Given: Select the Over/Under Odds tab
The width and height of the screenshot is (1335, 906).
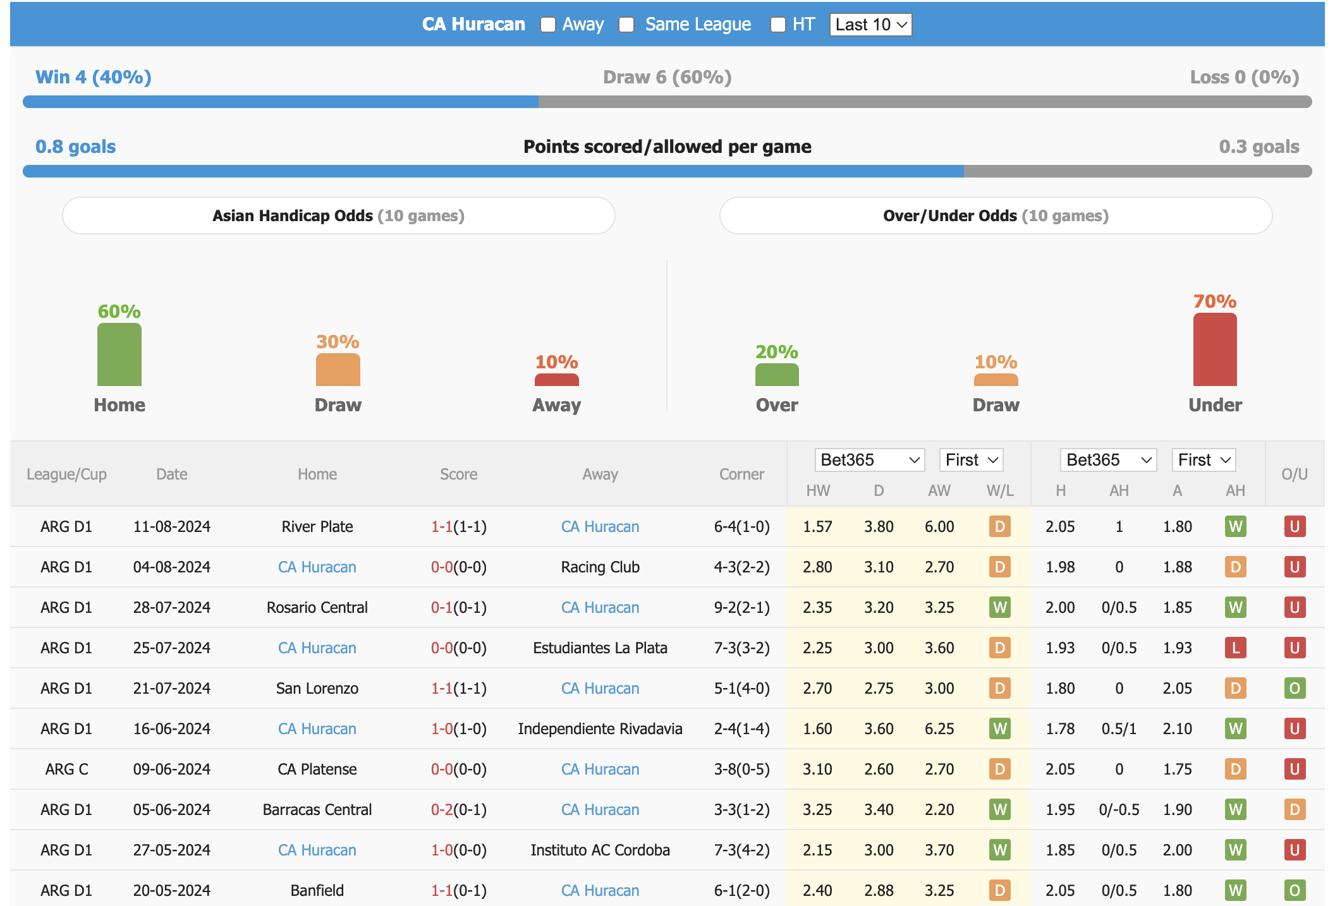Looking at the screenshot, I should coord(996,215).
